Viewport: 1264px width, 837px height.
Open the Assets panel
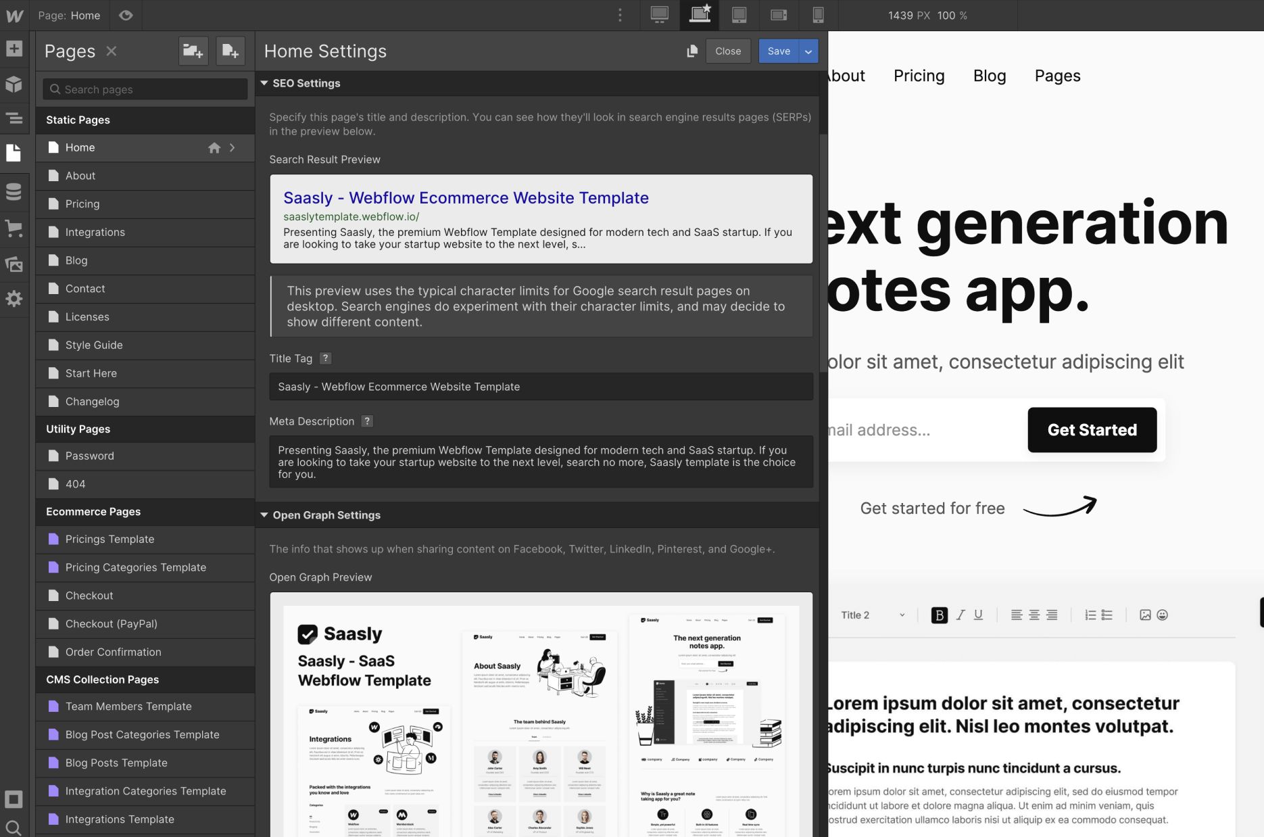14,264
